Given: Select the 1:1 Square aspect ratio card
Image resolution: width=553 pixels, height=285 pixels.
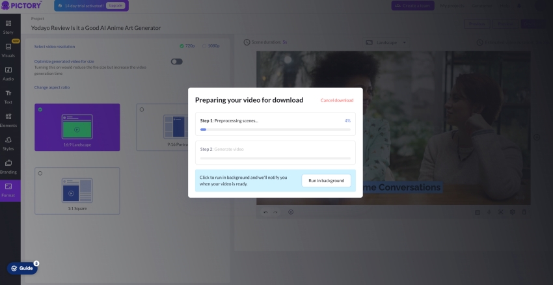Looking at the screenshot, I should click(77, 191).
